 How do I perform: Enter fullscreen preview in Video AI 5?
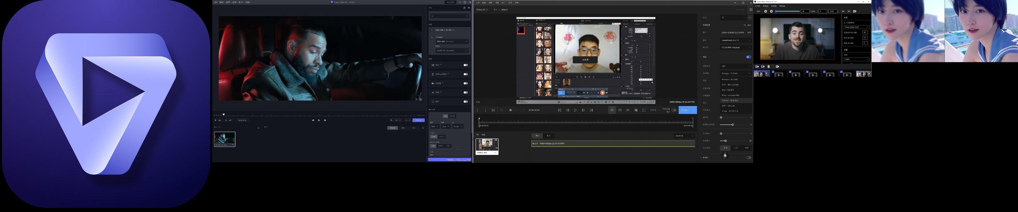[x=644, y=110]
